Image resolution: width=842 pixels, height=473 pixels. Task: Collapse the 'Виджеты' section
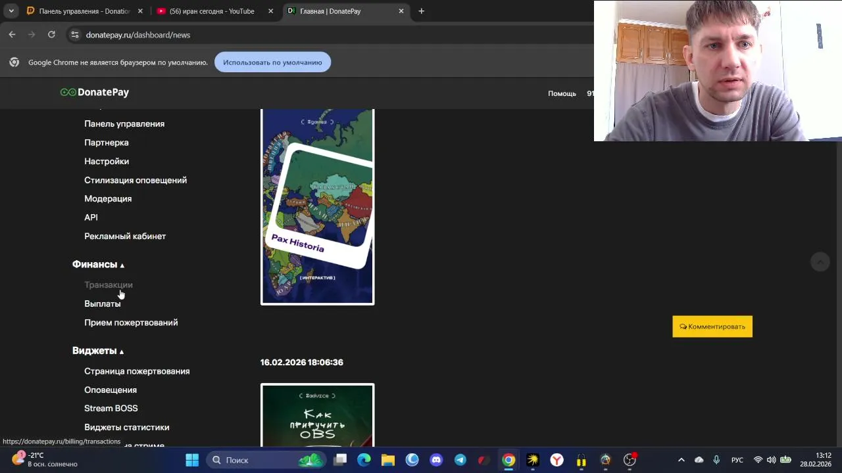pos(98,351)
